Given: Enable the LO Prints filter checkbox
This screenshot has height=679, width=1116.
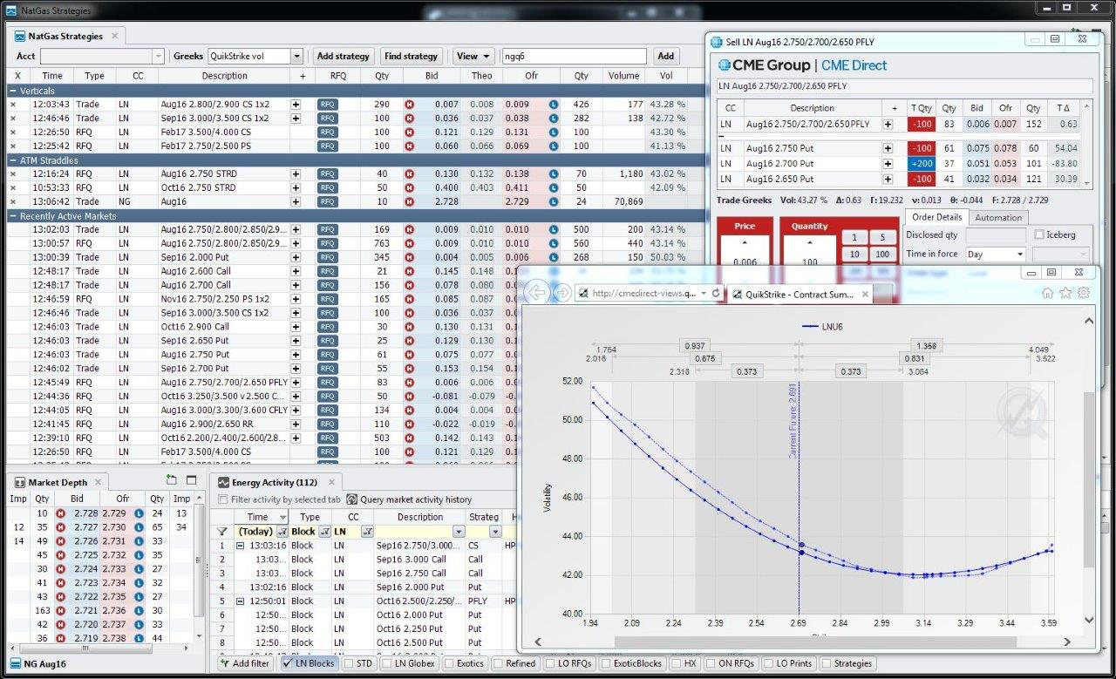Looking at the screenshot, I should click(x=768, y=663).
